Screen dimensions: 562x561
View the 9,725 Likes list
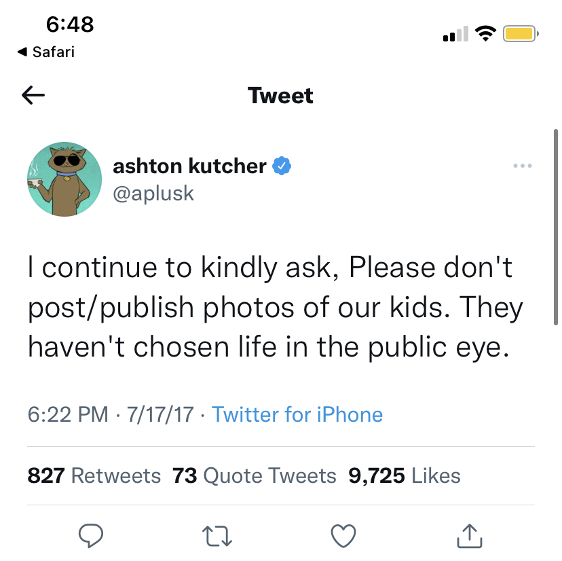click(405, 475)
